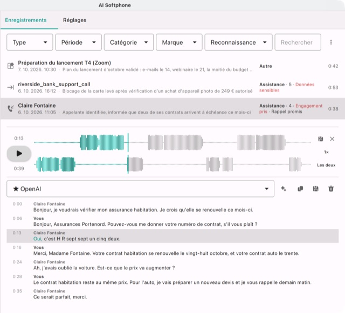Open the OpenAI transcription engine dropdown
This screenshot has width=345, height=313.
click(x=140, y=189)
